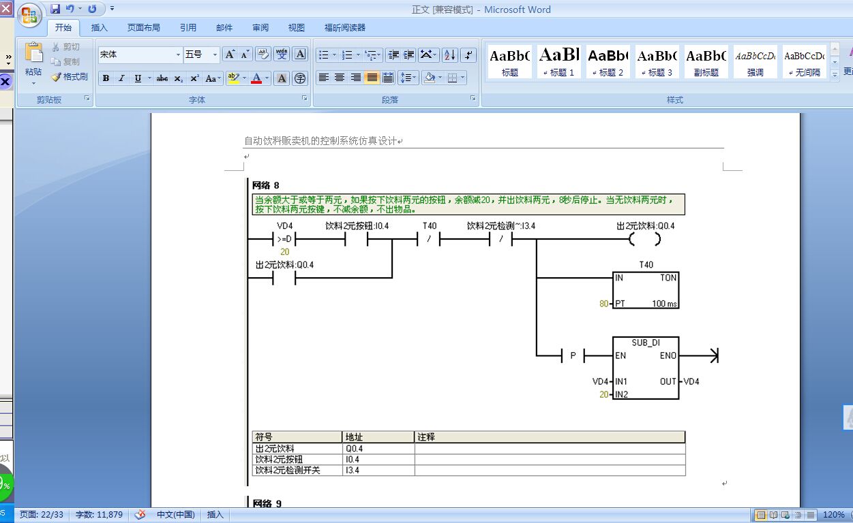Toggle subscript formatting
853x523 pixels.
pyautogui.click(x=179, y=78)
